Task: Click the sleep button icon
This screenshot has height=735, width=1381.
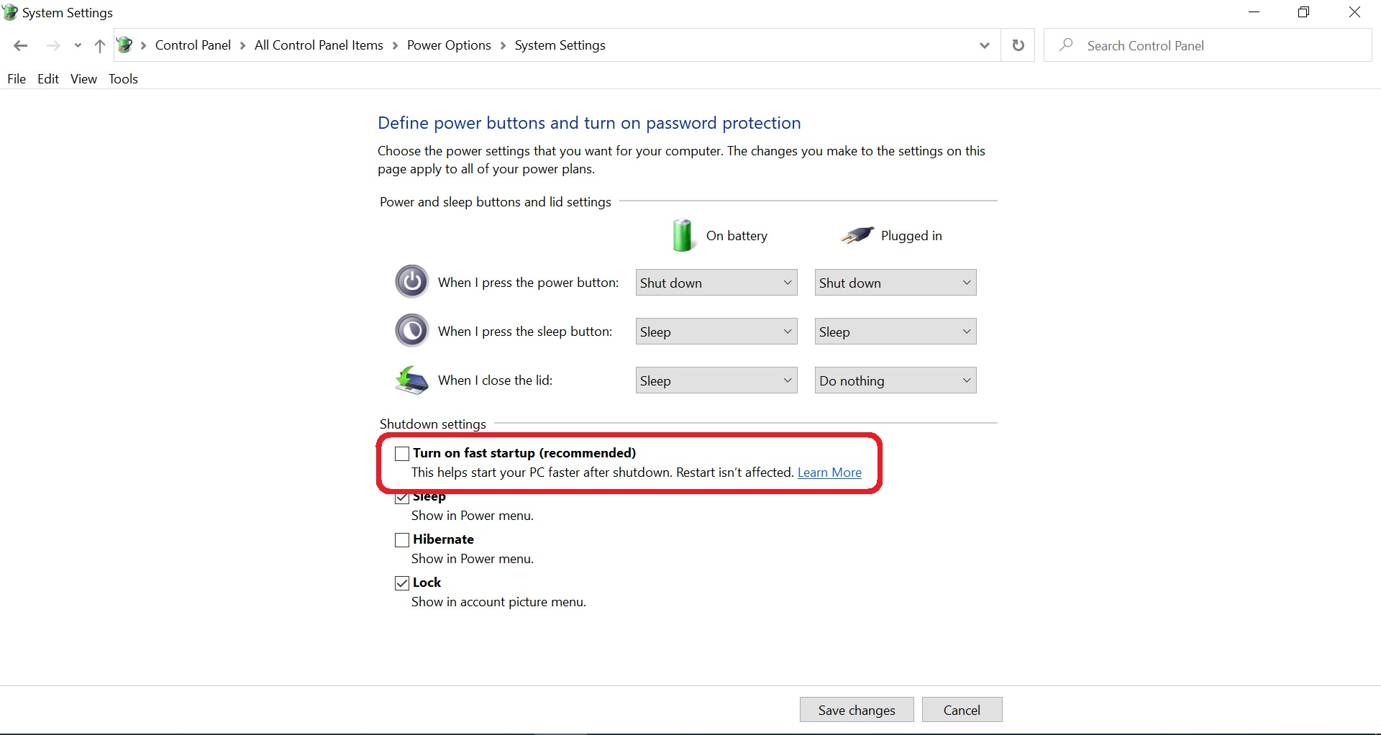Action: point(411,330)
